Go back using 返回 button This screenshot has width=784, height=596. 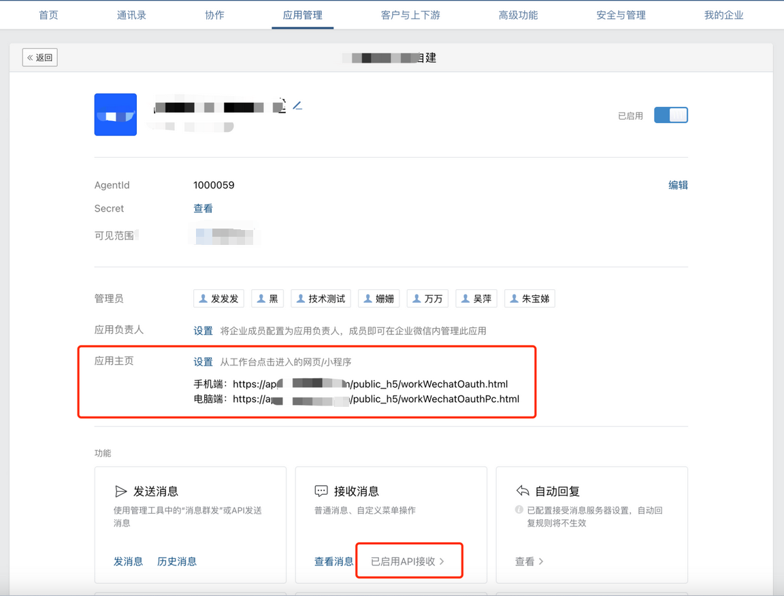pos(40,58)
